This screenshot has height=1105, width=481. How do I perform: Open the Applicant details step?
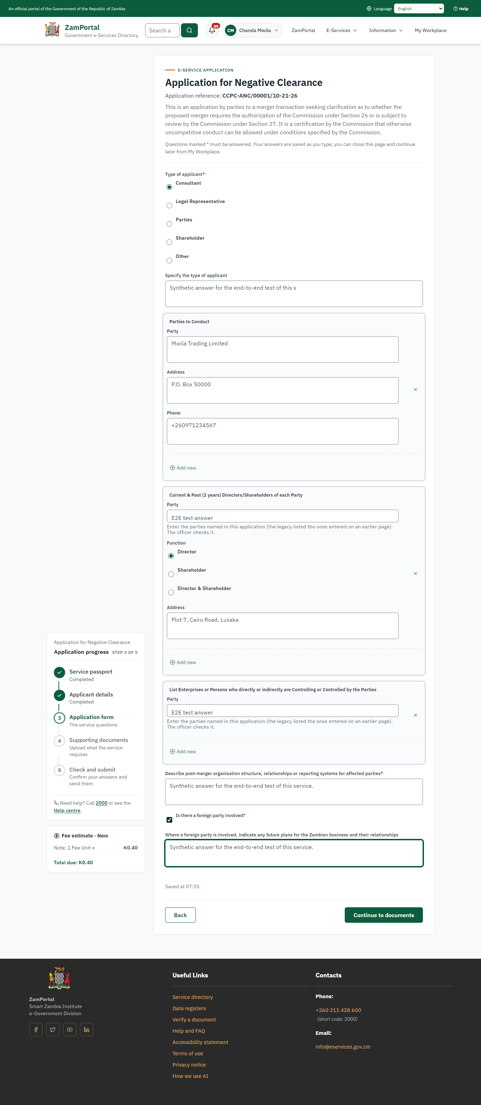[x=91, y=694]
